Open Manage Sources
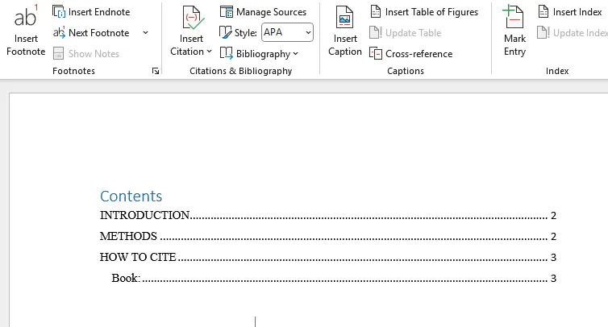 point(263,12)
